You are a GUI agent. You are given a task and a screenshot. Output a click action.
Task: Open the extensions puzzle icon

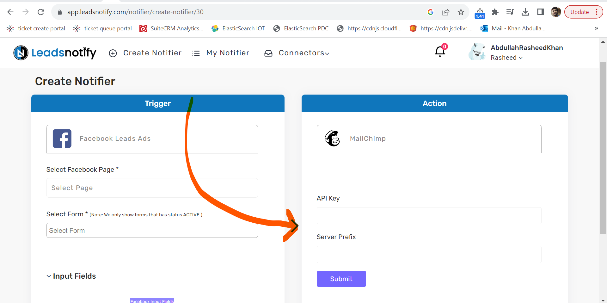(495, 12)
